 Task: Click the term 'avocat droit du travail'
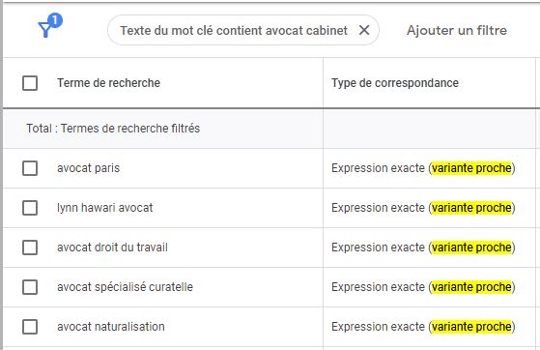click(x=112, y=248)
